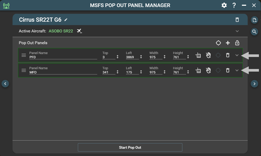Open the profile search magnifier icon
Screen dimensions: 261x156
click(x=254, y=32)
